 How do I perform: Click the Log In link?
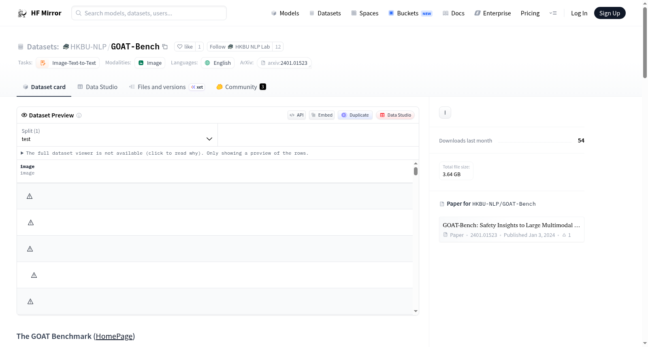tap(579, 13)
